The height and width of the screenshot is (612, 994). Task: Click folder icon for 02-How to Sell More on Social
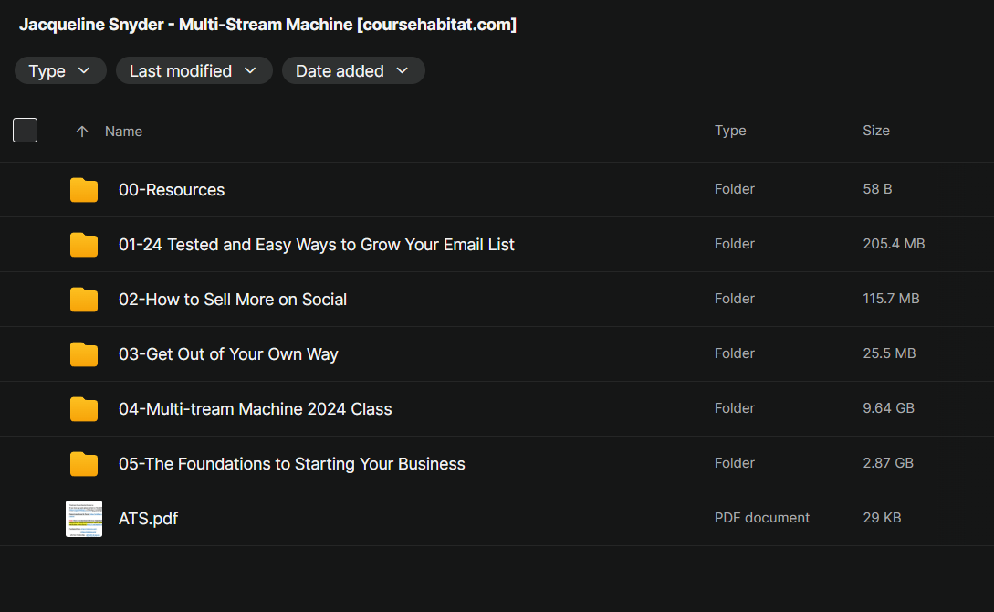tap(84, 300)
